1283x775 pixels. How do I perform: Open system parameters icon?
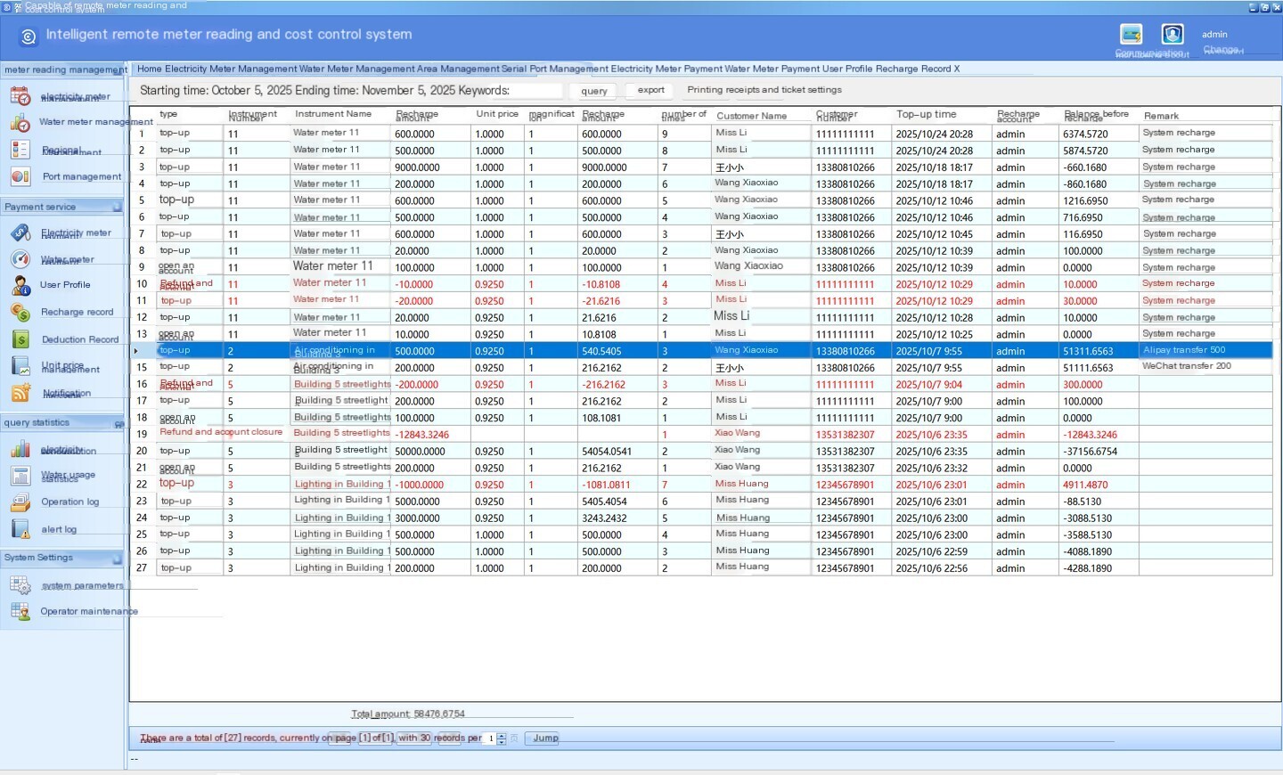tap(20, 585)
